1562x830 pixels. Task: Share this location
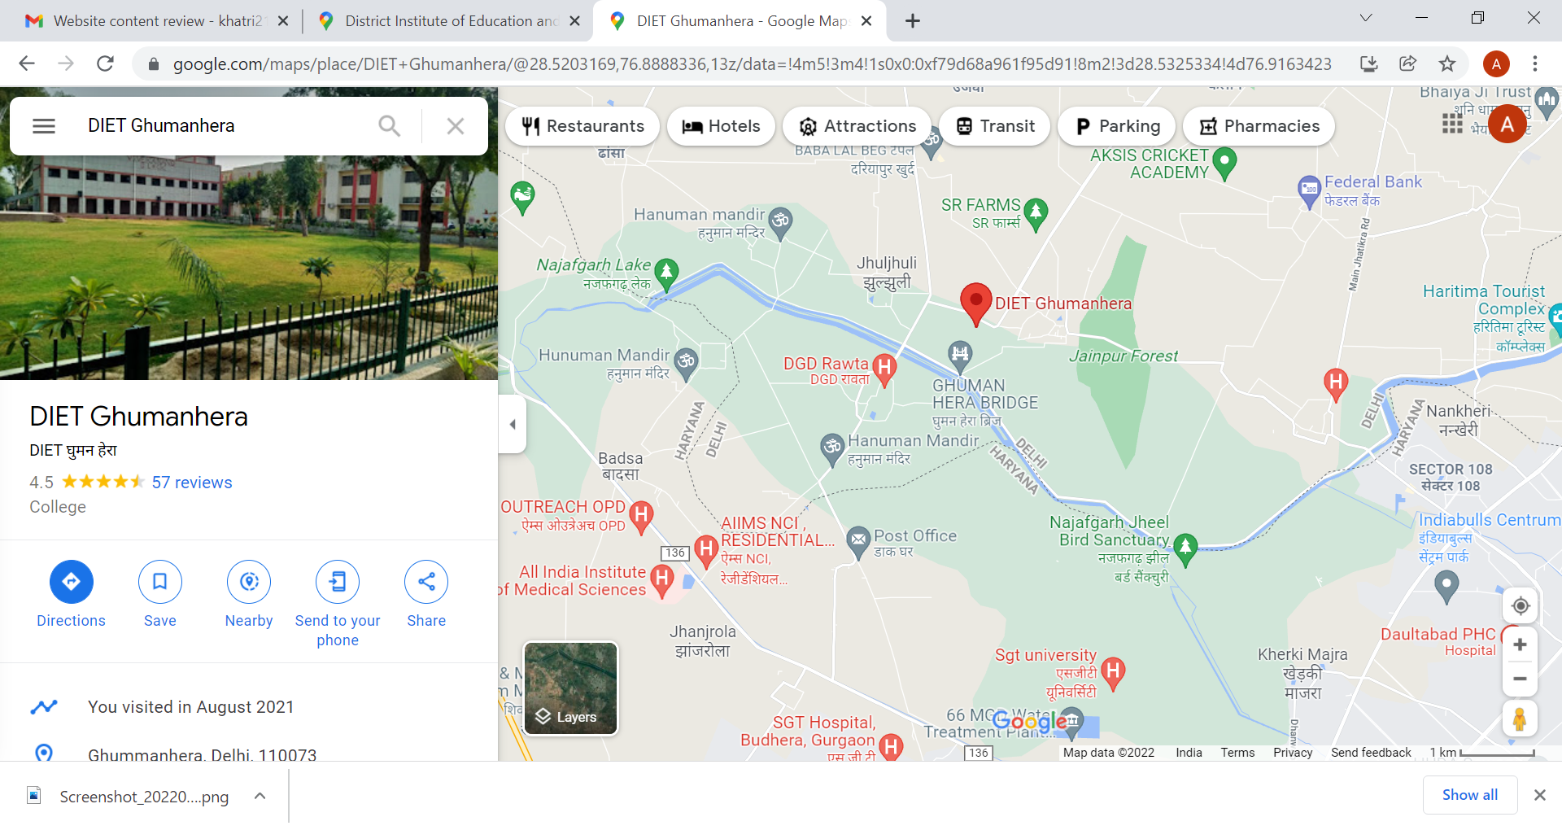(426, 595)
